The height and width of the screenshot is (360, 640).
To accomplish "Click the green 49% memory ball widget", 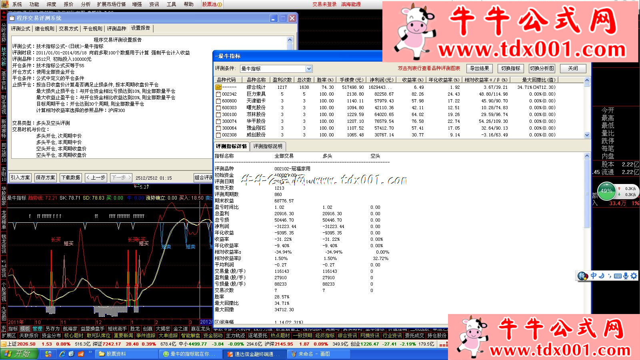I will click(x=606, y=191).
